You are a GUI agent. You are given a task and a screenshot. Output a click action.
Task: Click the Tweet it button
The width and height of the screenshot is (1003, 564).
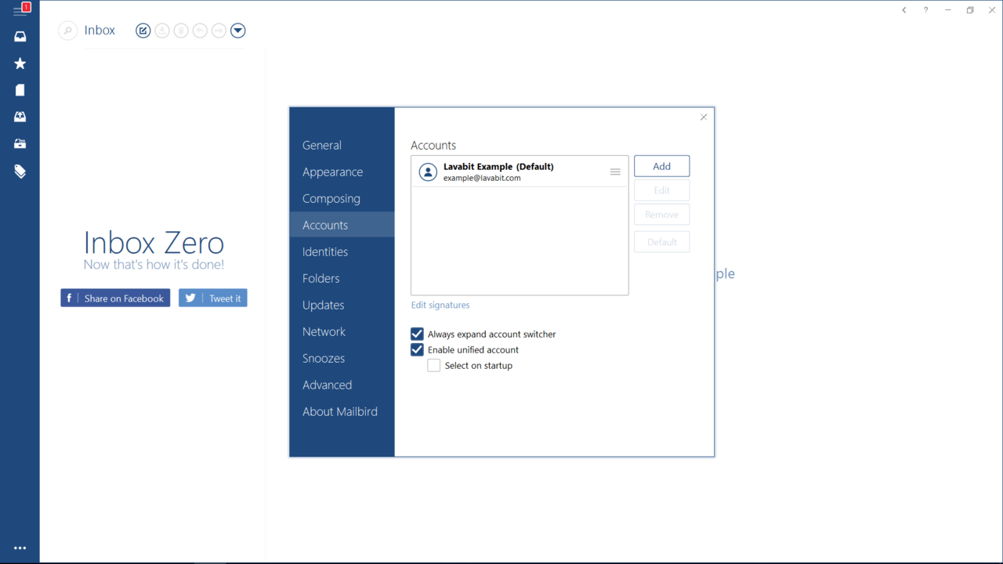[x=213, y=298]
